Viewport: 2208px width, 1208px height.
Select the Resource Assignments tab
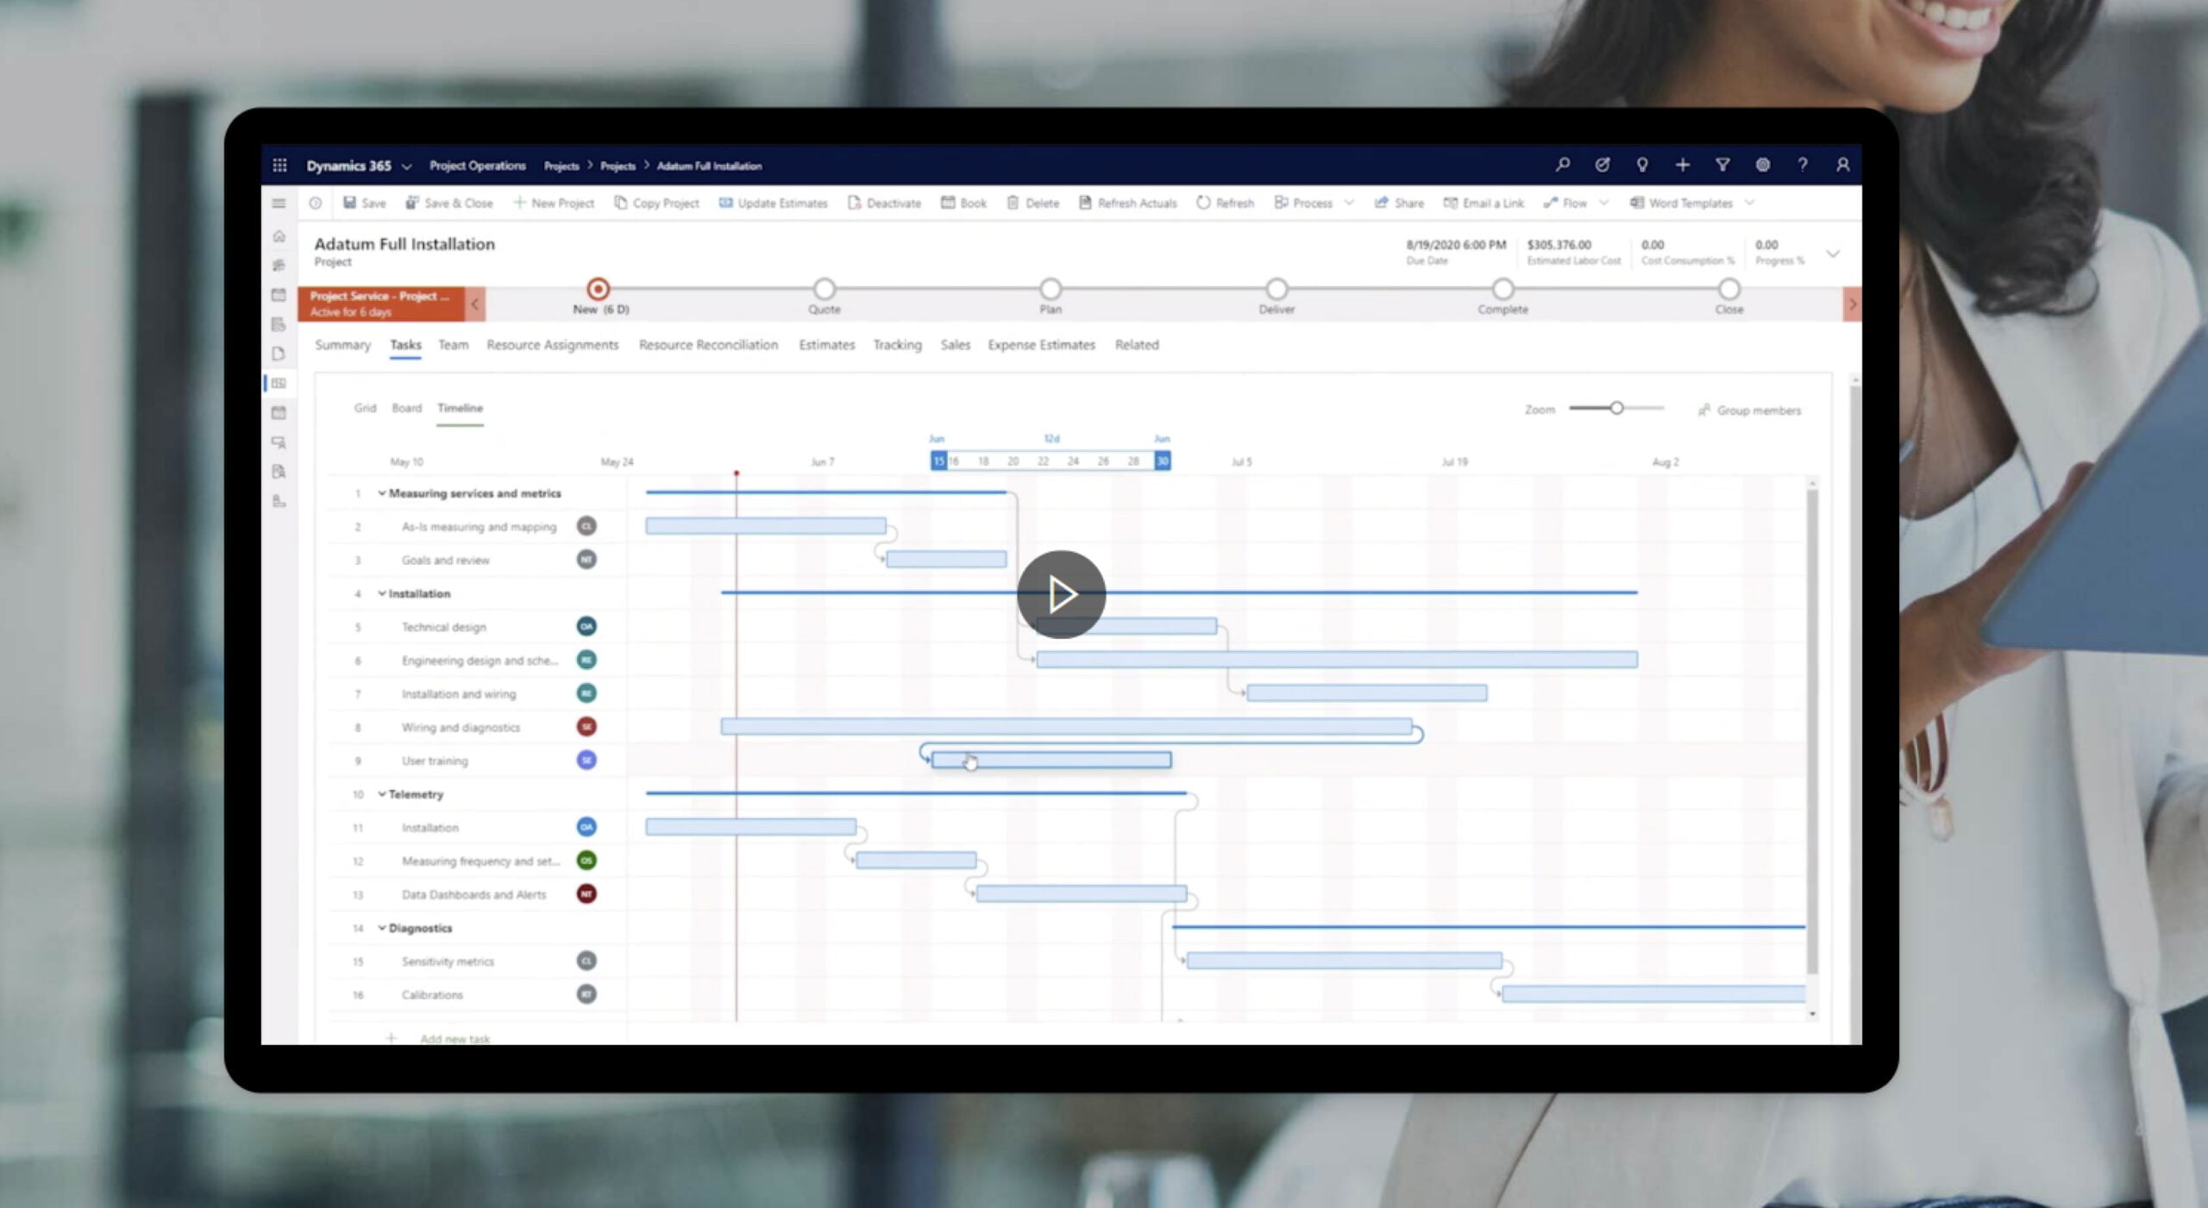[x=550, y=344]
